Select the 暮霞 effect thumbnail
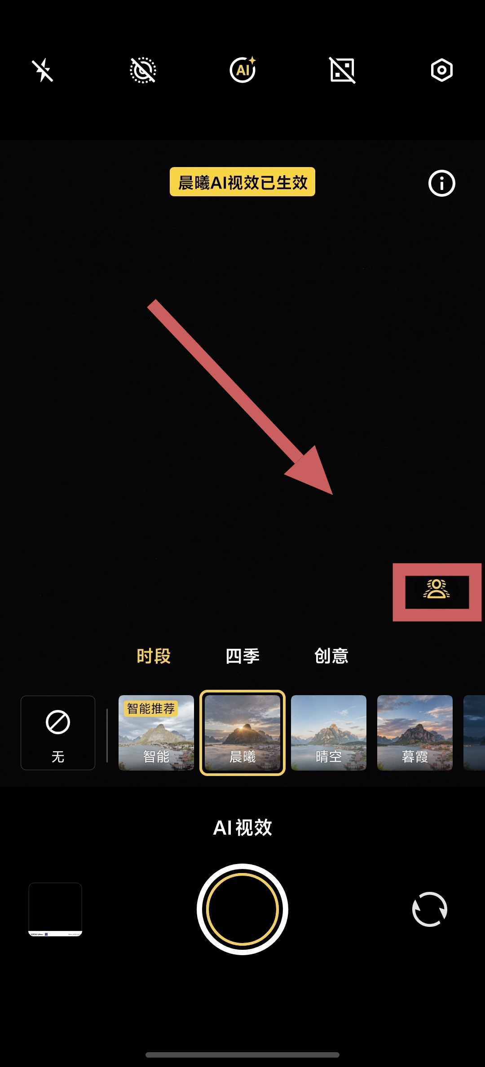 click(x=415, y=733)
